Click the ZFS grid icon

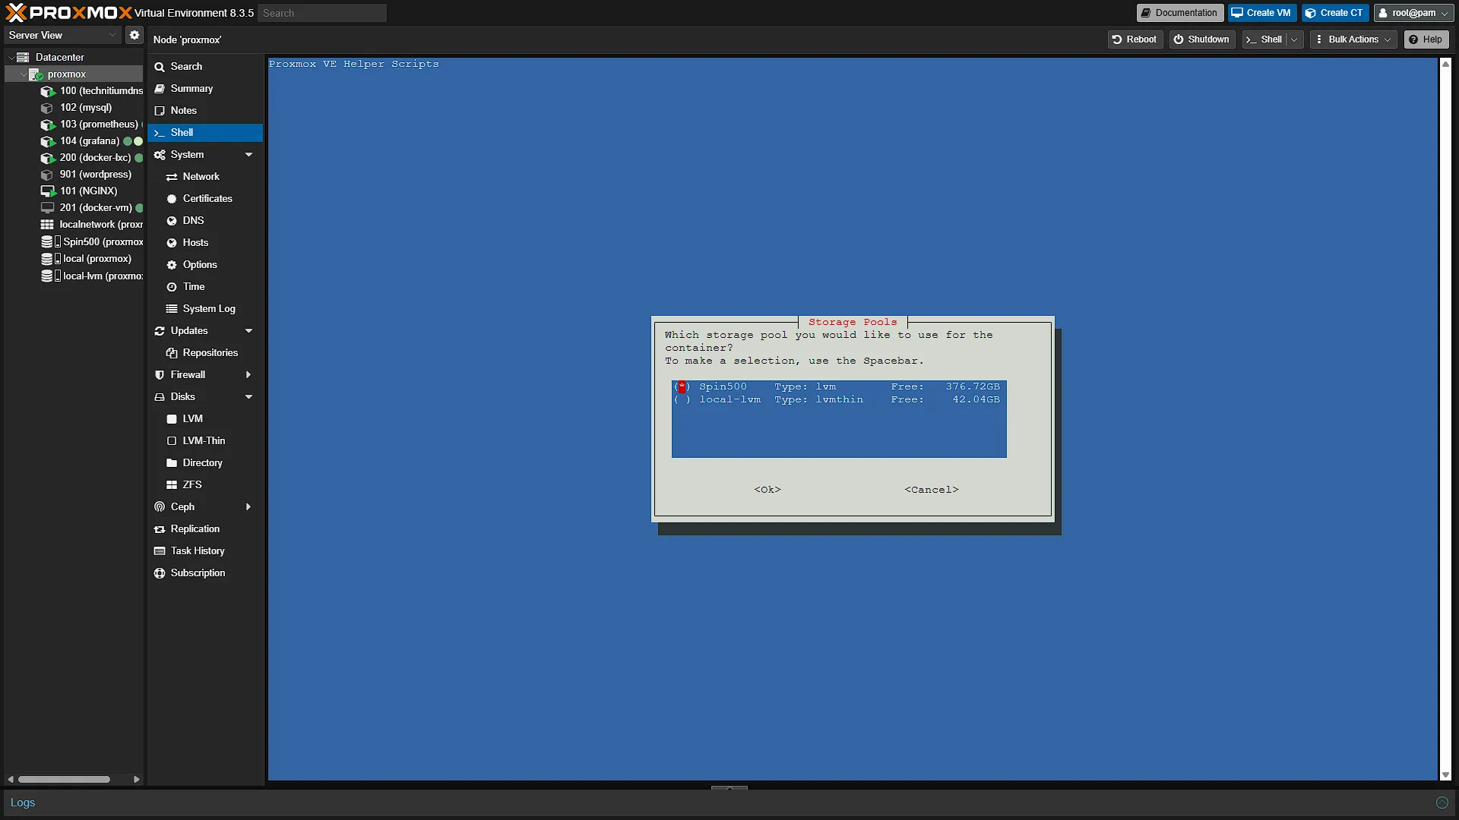(x=172, y=485)
